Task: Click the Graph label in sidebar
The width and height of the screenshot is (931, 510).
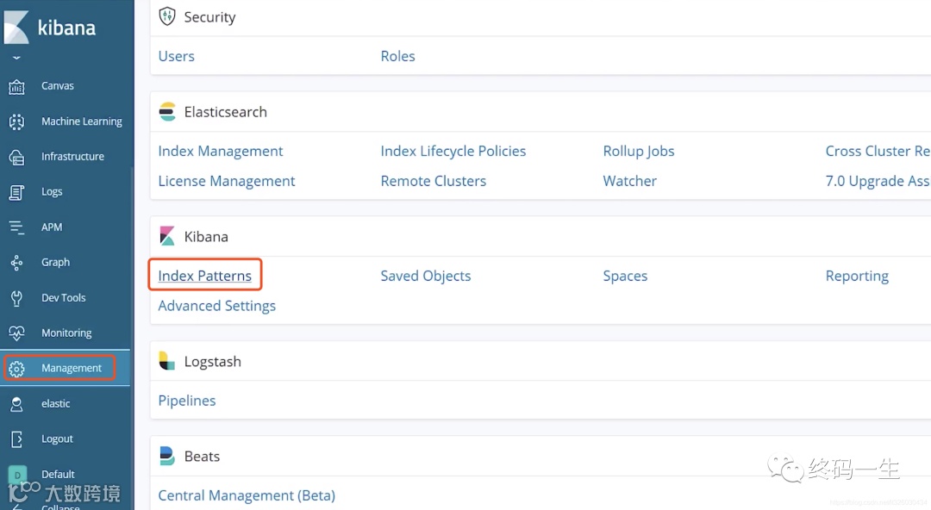Action: pyautogui.click(x=55, y=263)
